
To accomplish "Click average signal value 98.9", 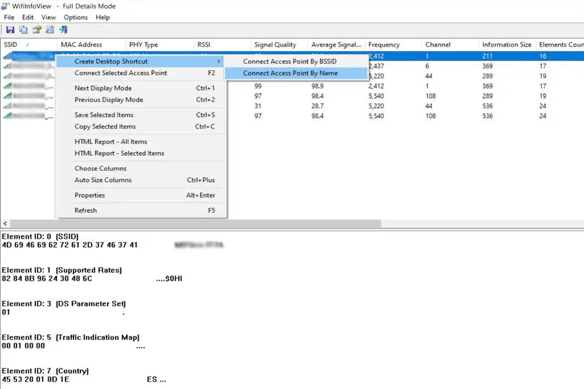I will [318, 86].
